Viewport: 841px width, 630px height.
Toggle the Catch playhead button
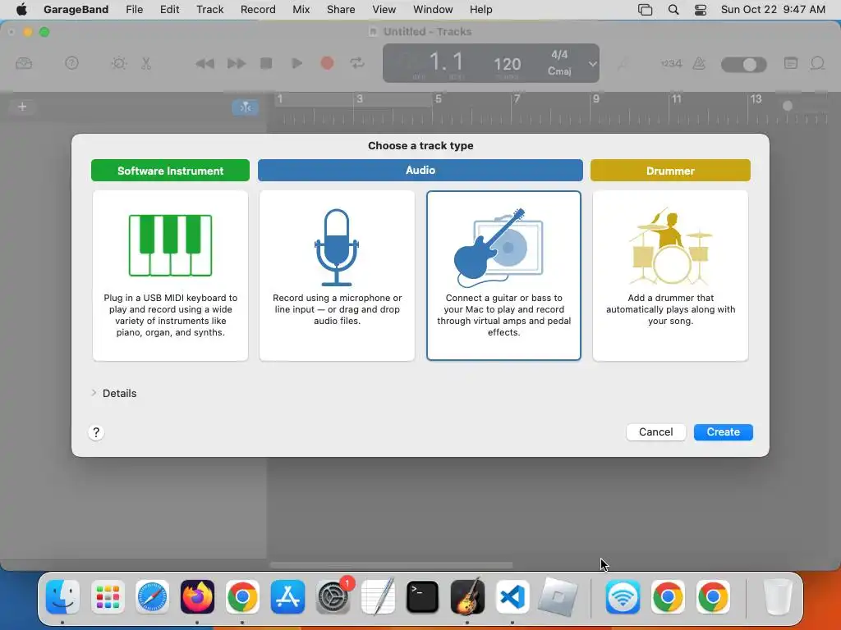245,107
